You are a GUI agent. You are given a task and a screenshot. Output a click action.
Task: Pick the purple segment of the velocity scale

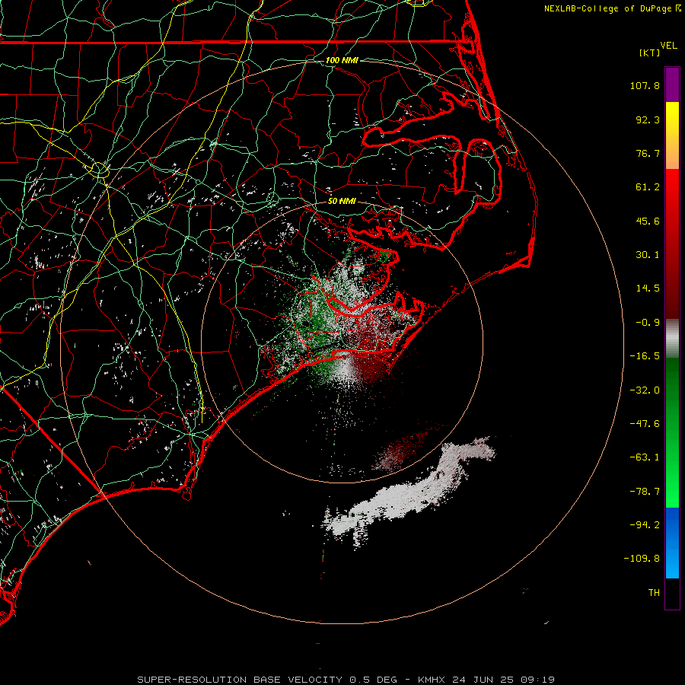pyautogui.click(x=672, y=84)
